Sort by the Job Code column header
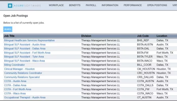This screenshot has height=101, width=177. 143,36
